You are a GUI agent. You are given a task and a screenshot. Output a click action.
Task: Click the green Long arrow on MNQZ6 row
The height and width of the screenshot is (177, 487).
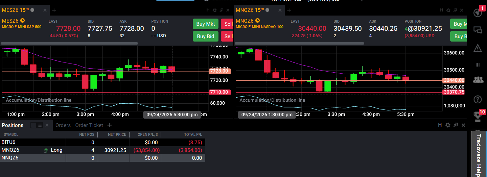46,150
